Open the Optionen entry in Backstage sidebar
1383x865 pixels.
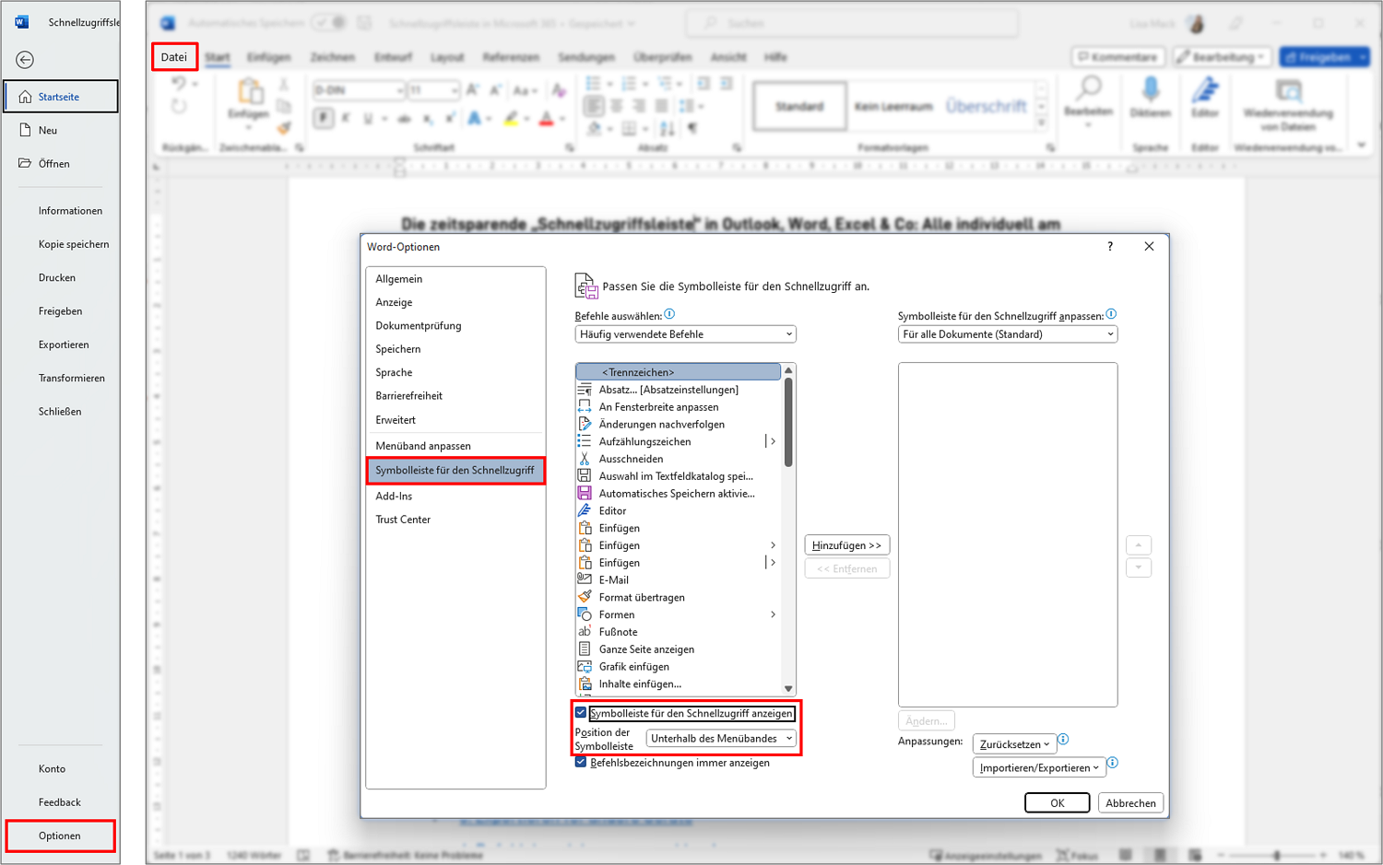pos(60,836)
